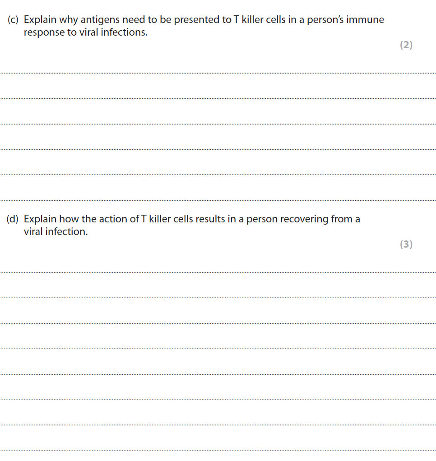Click fourth answer line under question (c)
This screenshot has height=461, width=436.
click(x=218, y=149)
